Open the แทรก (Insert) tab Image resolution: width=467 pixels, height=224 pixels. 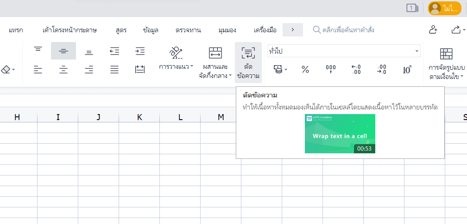point(16,30)
